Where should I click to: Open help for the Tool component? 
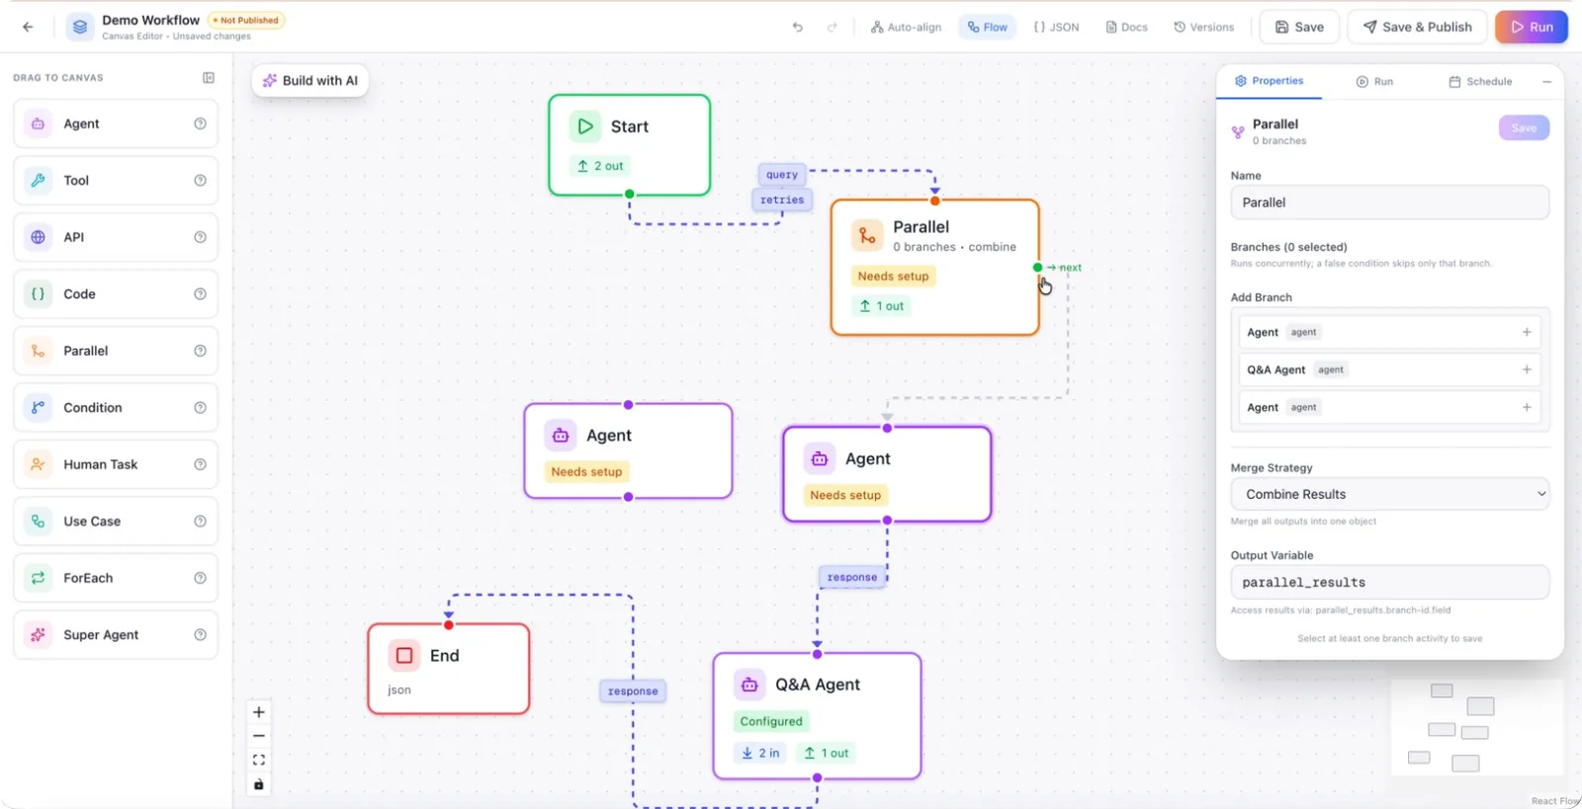click(201, 181)
